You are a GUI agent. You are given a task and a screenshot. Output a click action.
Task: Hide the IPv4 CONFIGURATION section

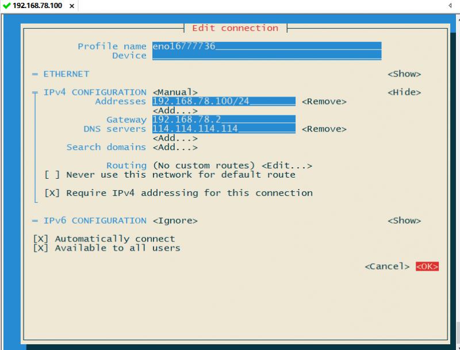404,93
